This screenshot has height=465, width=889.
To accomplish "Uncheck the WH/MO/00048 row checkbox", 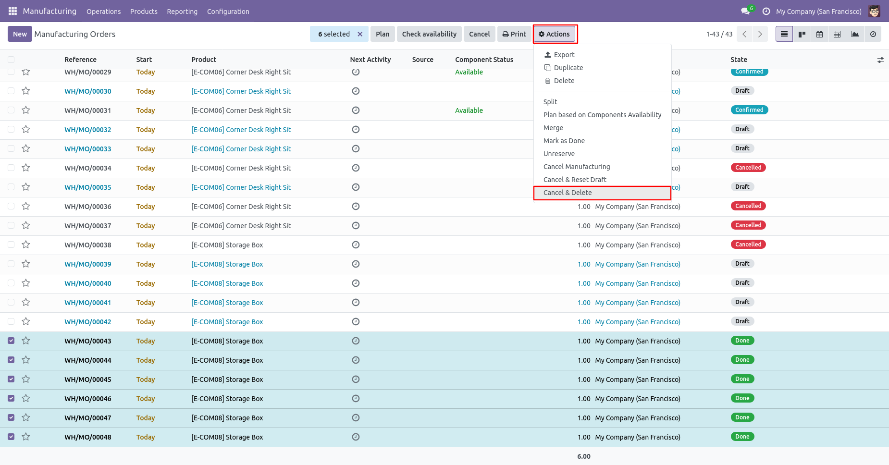I will click(x=11, y=437).
